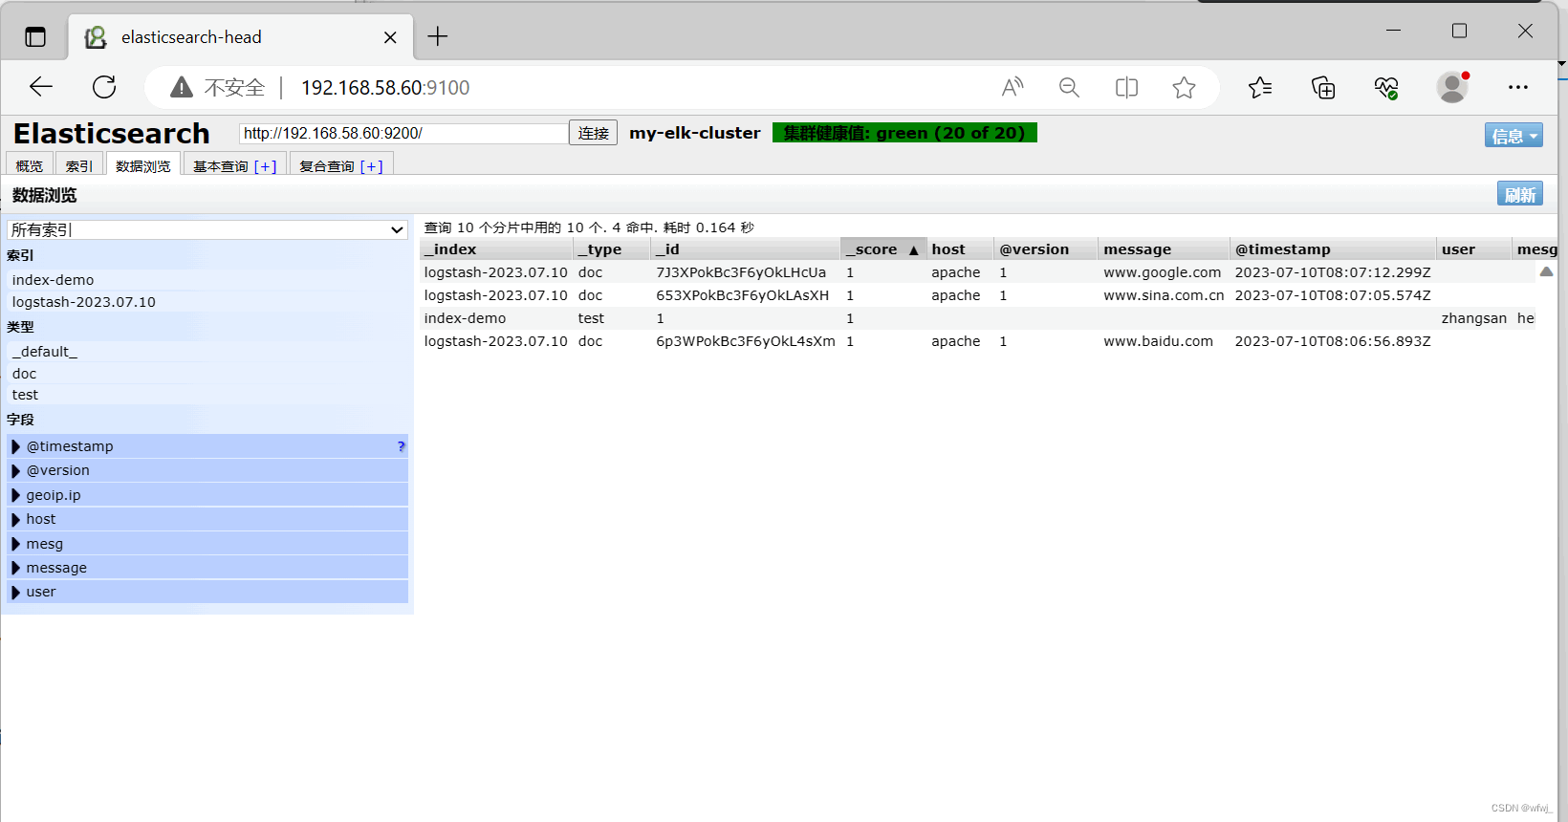The width and height of the screenshot is (1568, 822).
Task: Open Read aloud icon in address bar
Action: (x=1013, y=88)
